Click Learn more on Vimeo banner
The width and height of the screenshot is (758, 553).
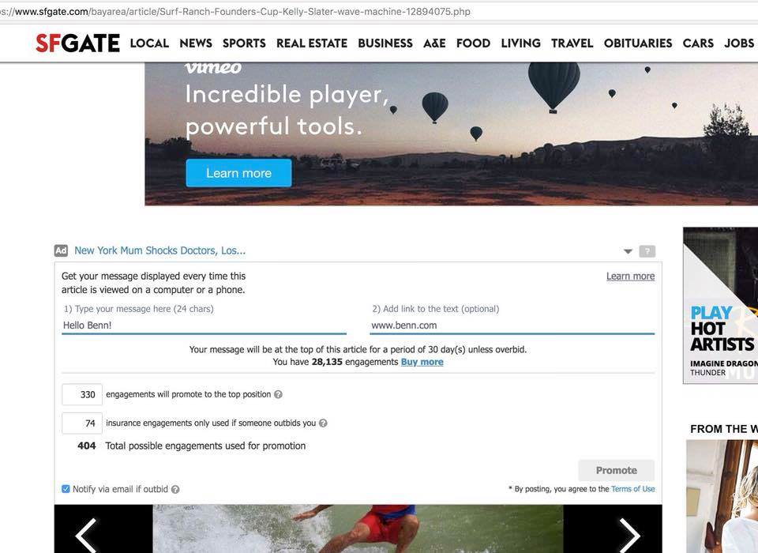point(238,173)
